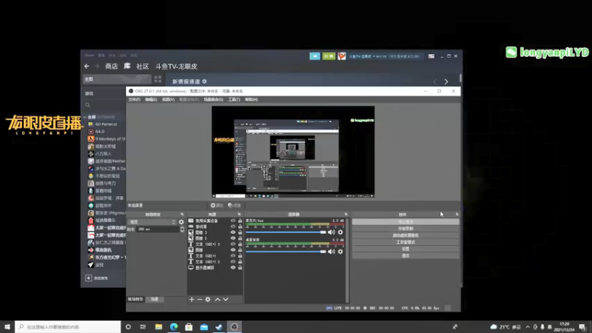Click the Steam profile avatar
592x333 pixels.
pyautogui.click(x=342, y=56)
